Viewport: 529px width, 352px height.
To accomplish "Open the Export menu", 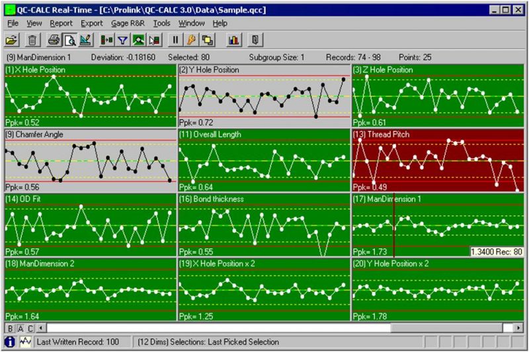I will click(91, 23).
